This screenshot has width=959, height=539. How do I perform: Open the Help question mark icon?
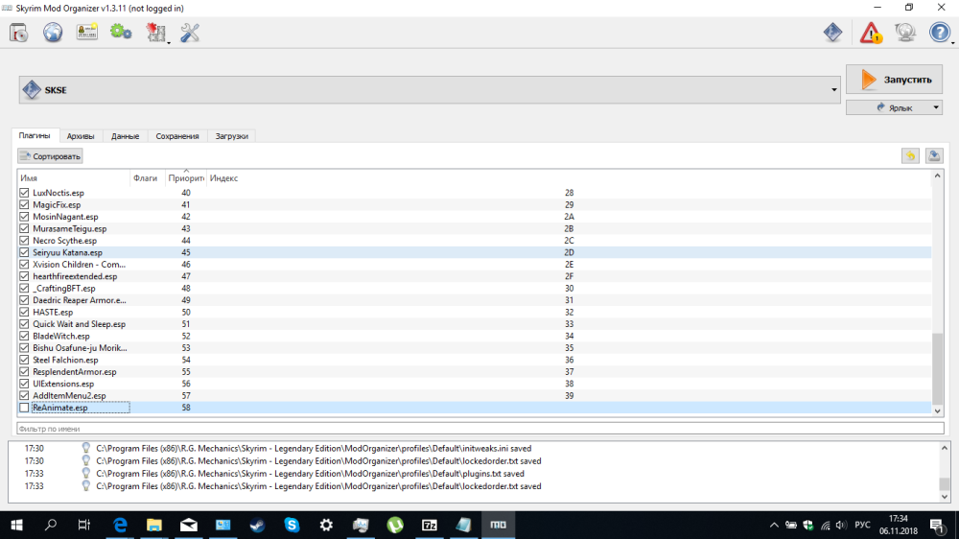940,33
